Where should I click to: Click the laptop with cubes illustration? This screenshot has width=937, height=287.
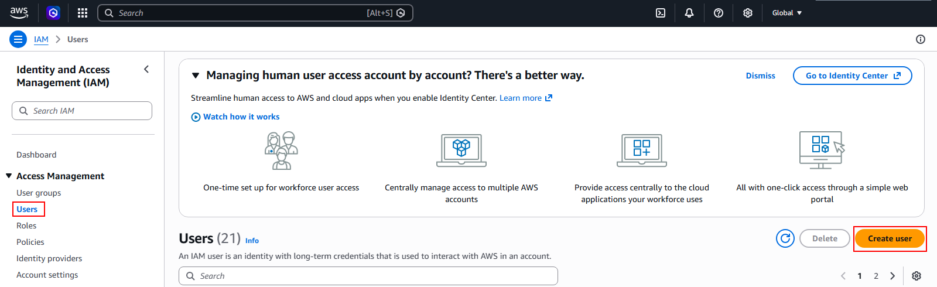[461, 151]
